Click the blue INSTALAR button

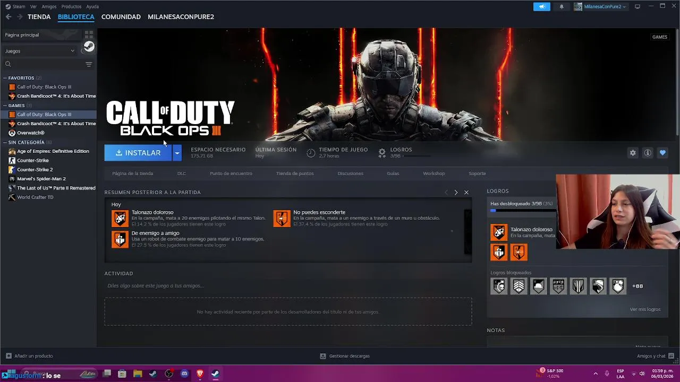pos(138,153)
